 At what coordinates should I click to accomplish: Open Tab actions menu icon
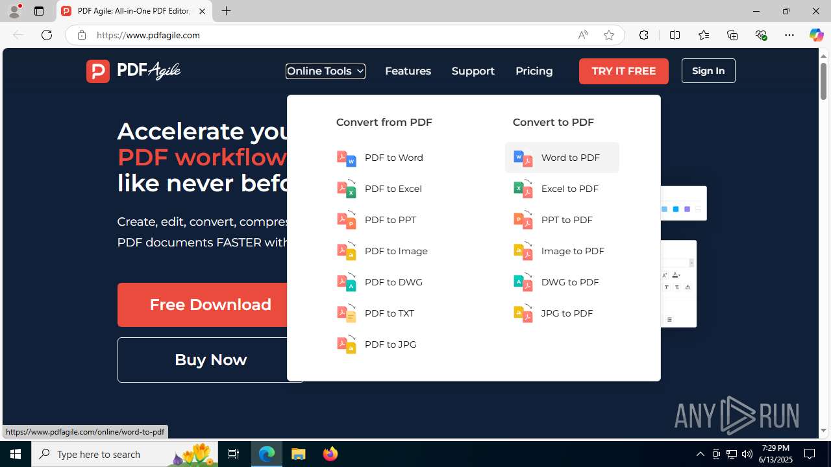point(39,11)
